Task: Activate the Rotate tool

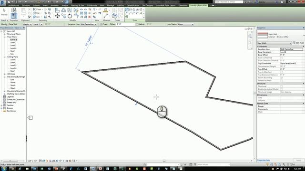Action: pos(70,16)
